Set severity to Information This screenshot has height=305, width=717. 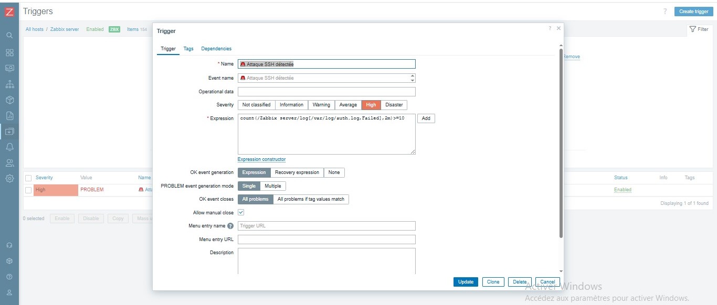(291, 105)
